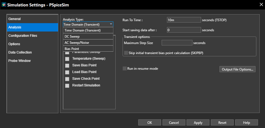This screenshot has width=265, height=128.
Task: Select the Analysis tab in sidebar
Action: pyautogui.click(x=32, y=27)
